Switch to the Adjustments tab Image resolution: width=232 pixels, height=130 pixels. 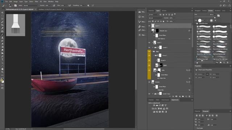click(175, 100)
